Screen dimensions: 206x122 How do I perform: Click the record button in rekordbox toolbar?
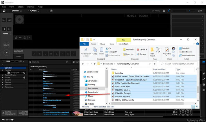click(x=51, y=11)
